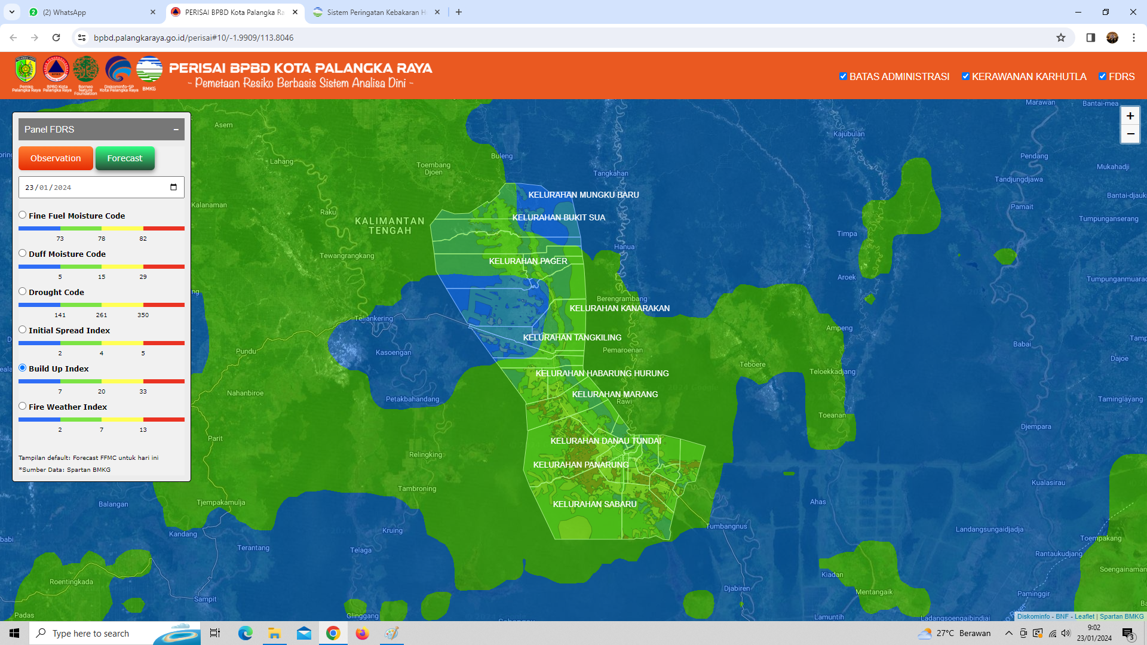The width and height of the screenshot is (1147, 645).
Task: Click KELURAHAN KANARAKAN map label
Action: (619, 308)
